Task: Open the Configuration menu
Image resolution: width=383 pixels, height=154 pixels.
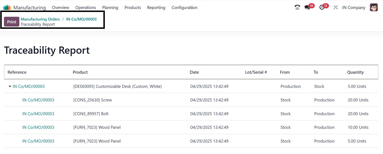Action: click(184, 7)
